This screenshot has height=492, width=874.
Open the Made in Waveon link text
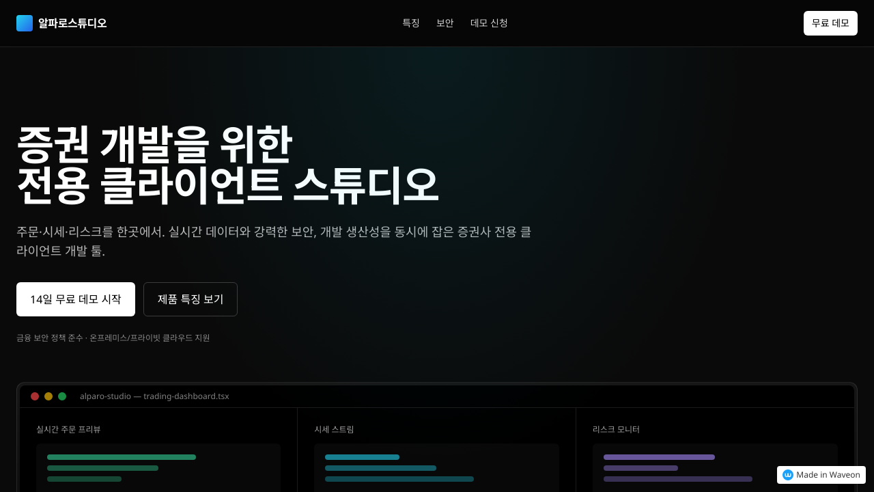click(828, 475)
